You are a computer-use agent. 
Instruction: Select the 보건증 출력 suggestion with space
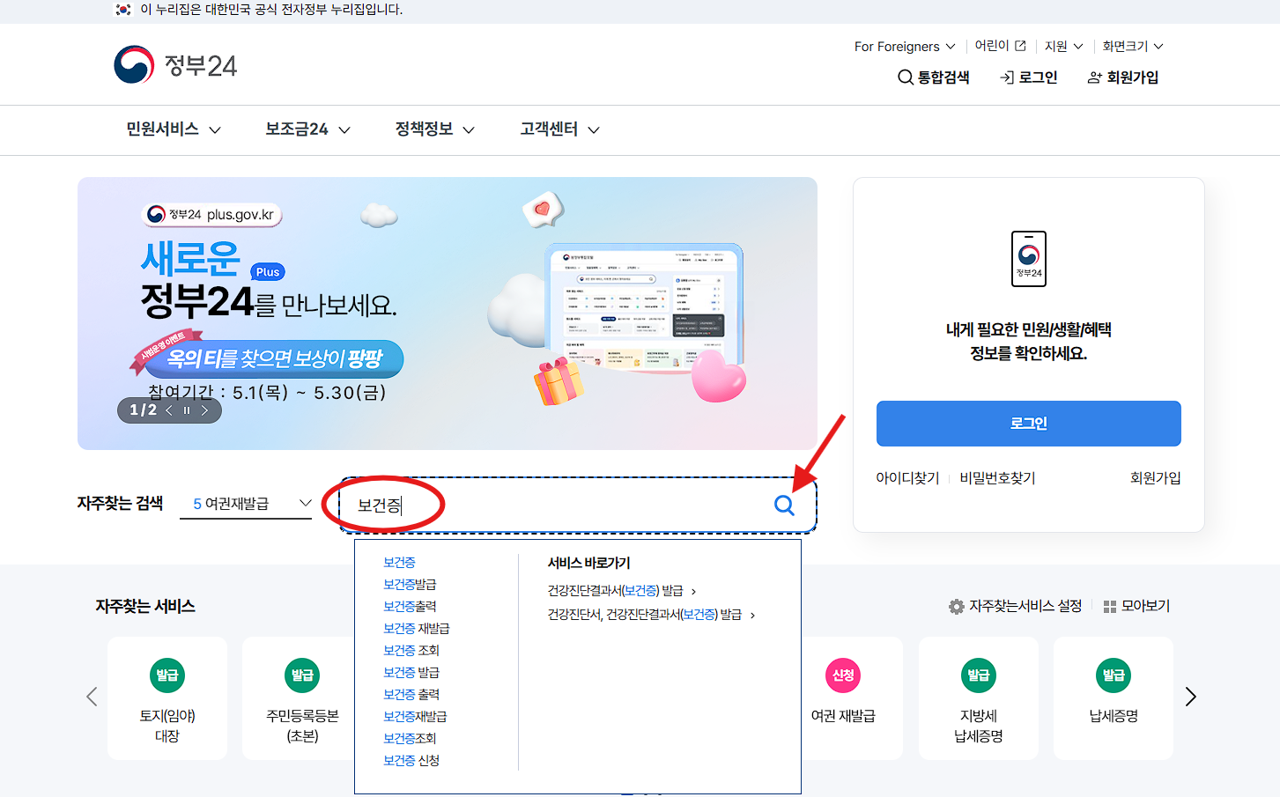pos(411,695)
